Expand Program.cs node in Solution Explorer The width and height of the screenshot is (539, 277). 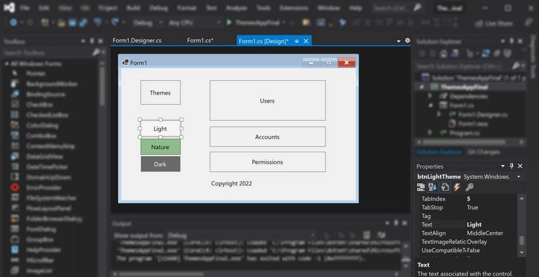point(430,133)
